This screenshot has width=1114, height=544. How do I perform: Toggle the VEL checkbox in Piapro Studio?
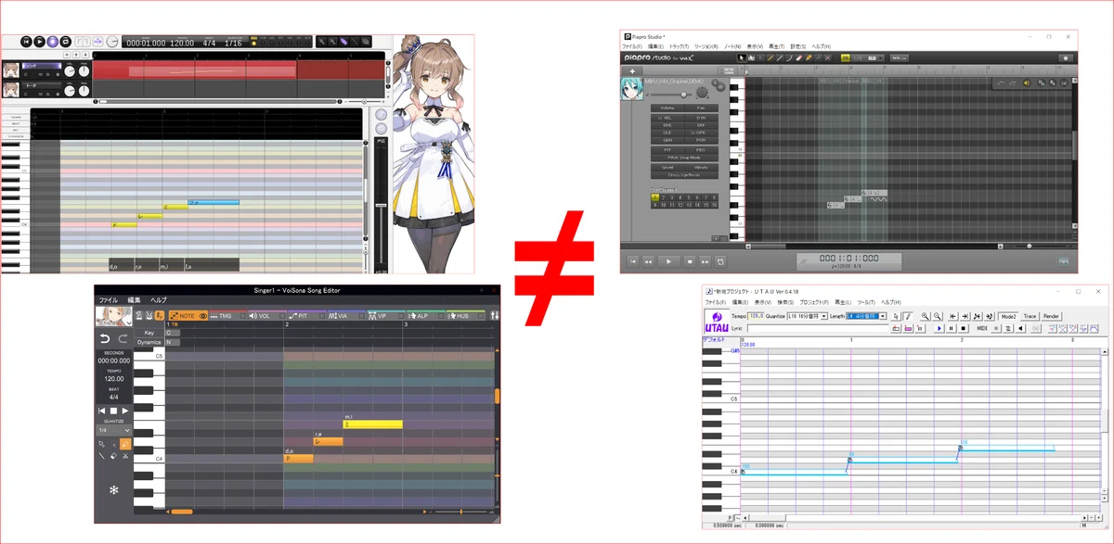(x=659, y=118)
